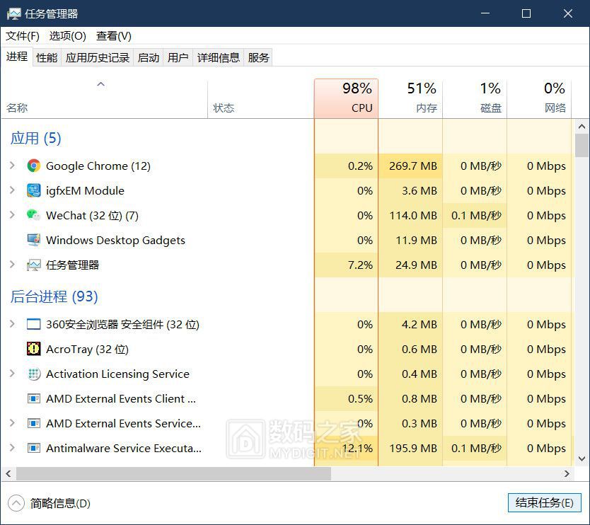Switch to the 性能 tab

pos(47,58)
